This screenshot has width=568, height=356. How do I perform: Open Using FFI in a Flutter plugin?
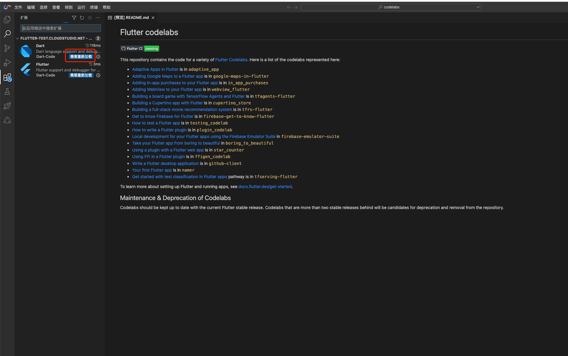159,157
